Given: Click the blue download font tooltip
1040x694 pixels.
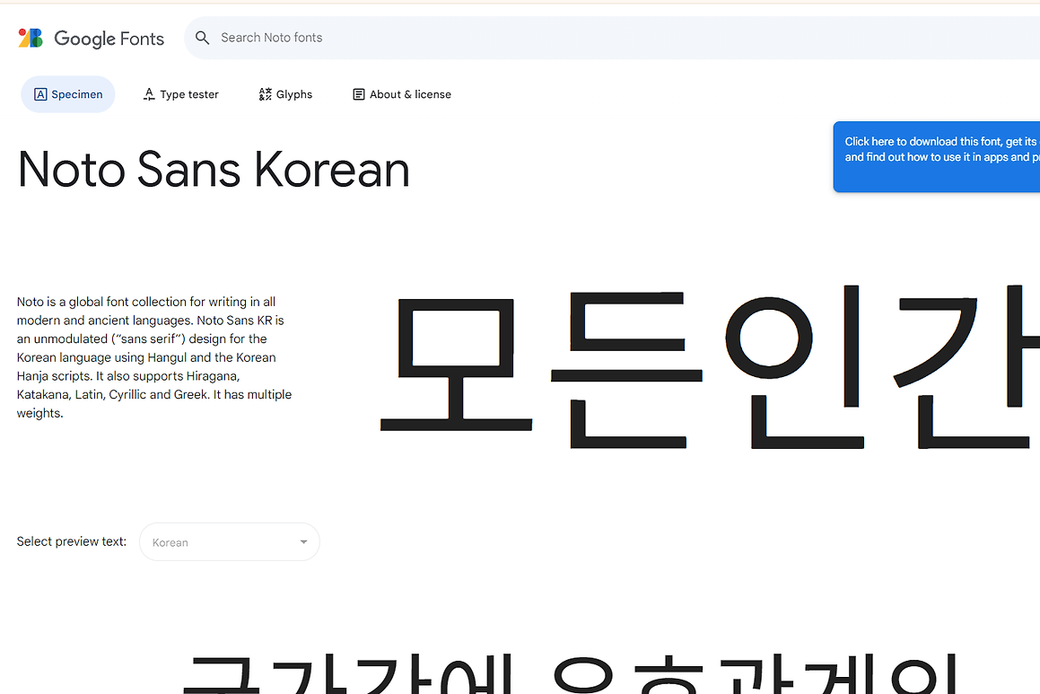Looking at the screenshot, I should (937, 156).
